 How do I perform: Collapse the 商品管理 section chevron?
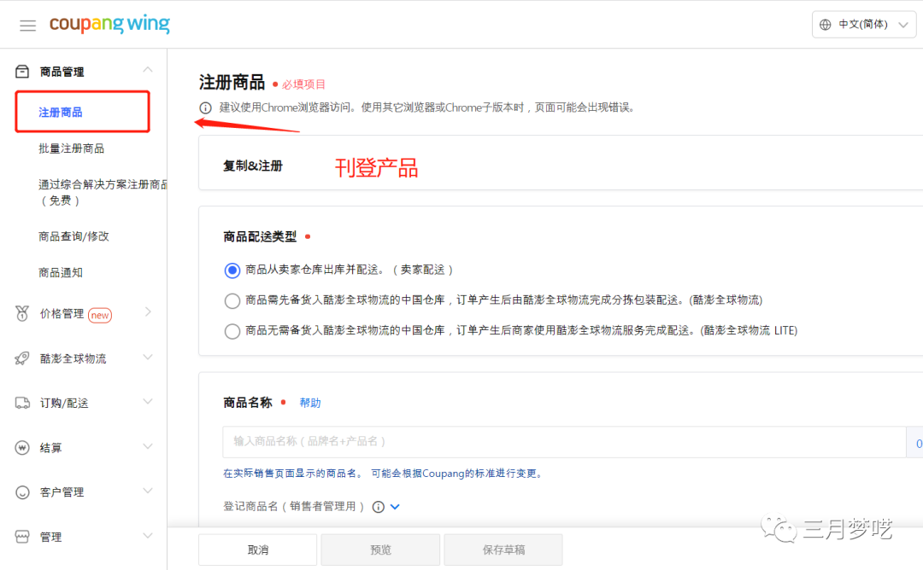click(x=148, y=70)
